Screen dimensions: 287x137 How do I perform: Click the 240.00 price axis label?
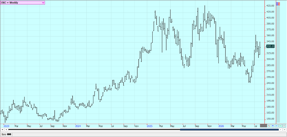(x=270, y=83)
